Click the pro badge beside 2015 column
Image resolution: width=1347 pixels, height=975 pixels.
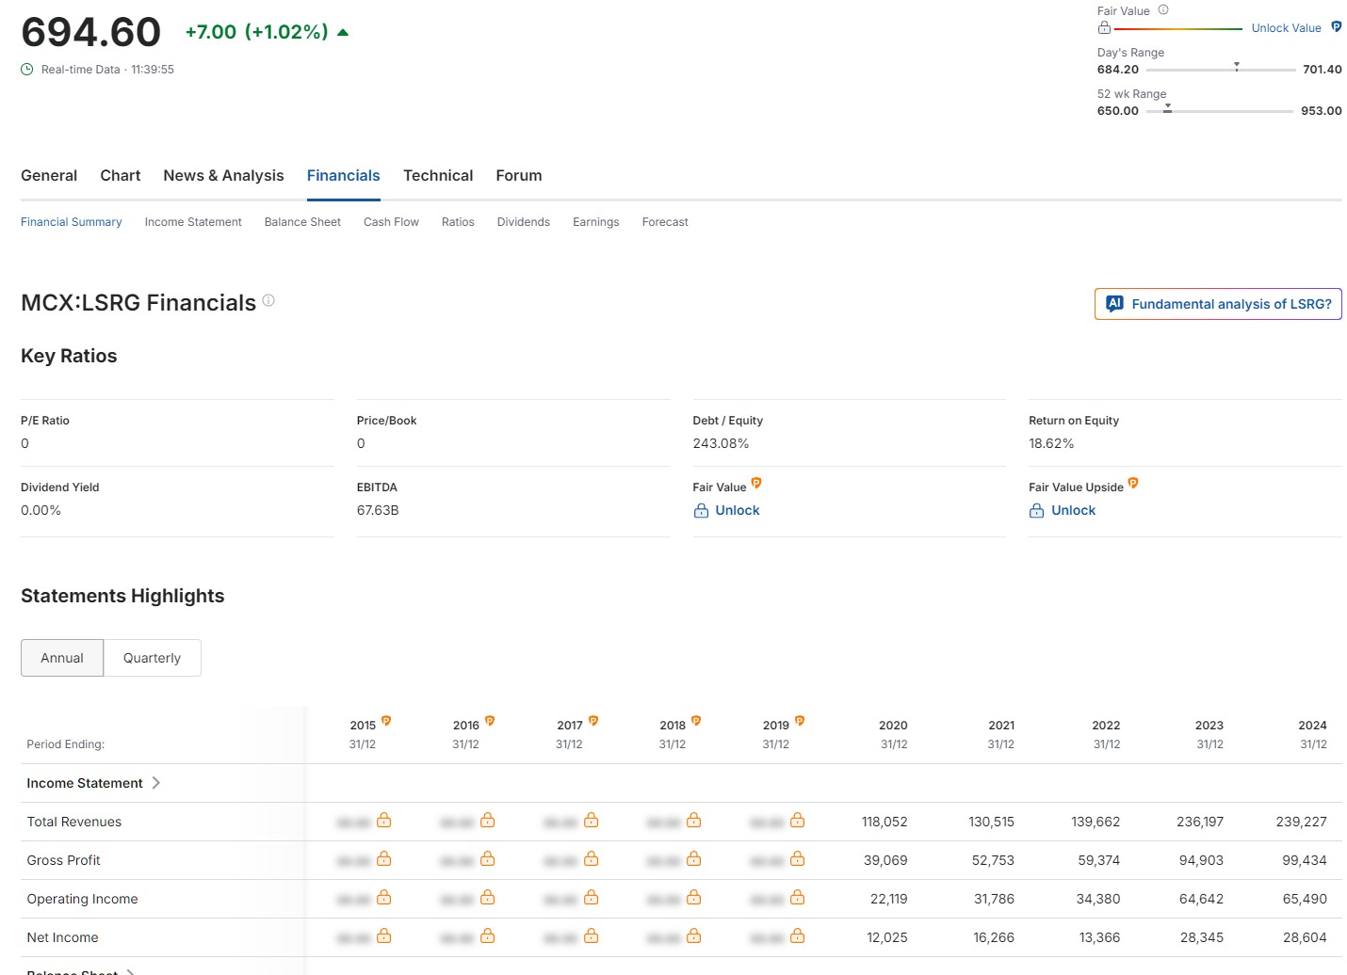coord(386,721)
